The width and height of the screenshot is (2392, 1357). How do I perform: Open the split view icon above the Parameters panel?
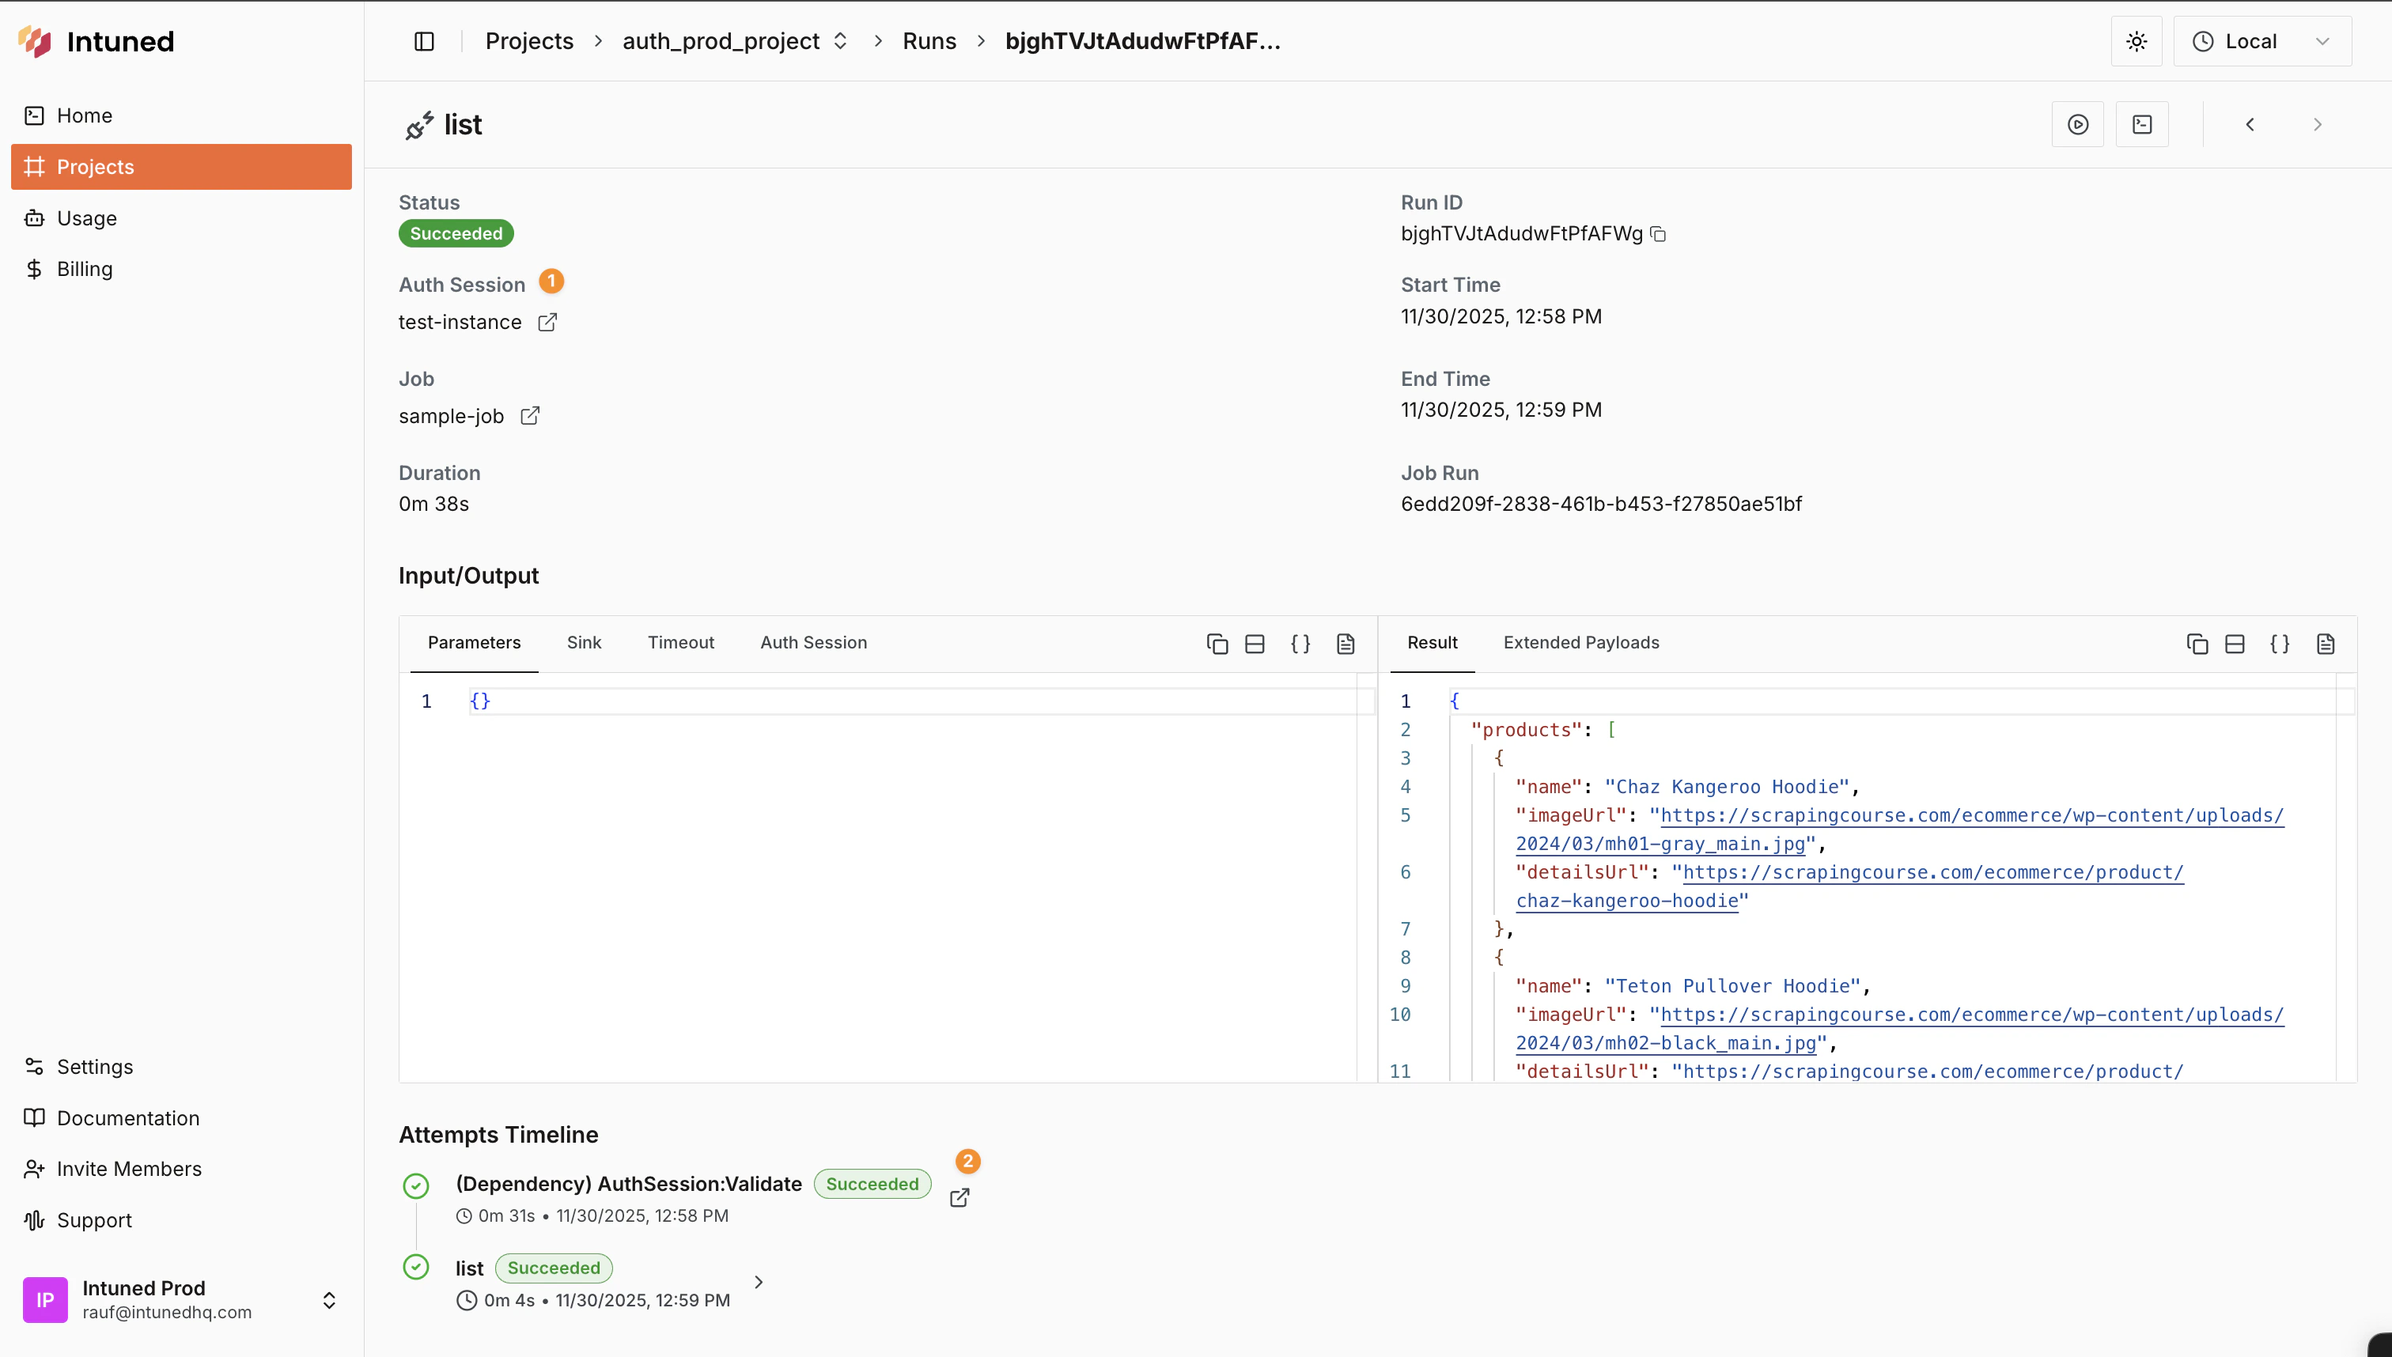point(1254,643)
